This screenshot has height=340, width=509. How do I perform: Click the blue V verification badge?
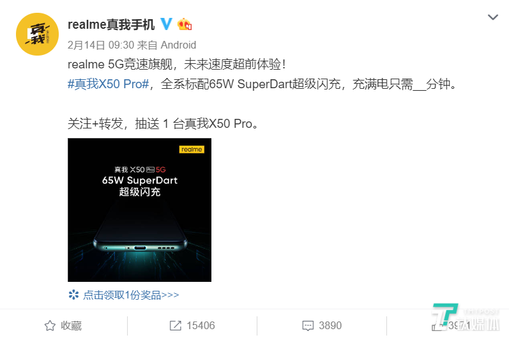[x=167, y=24]
